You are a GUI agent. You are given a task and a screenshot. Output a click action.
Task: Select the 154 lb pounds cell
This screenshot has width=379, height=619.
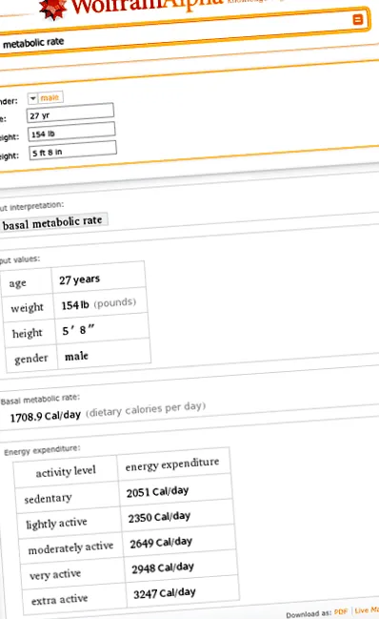tap(100, 303)
